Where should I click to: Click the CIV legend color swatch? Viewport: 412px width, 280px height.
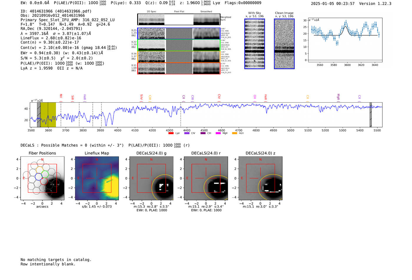tap(187, 133)
